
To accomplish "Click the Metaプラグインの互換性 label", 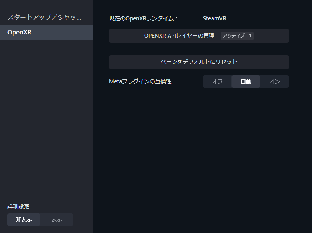I will click(140, 81).
